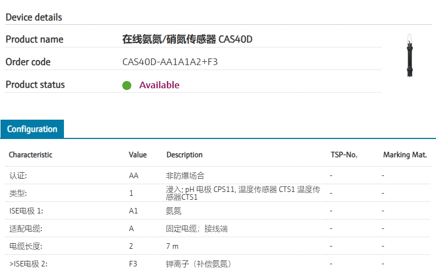Click the TSP-No. column header
436x278 pixels.
click(x=344, y=155)
